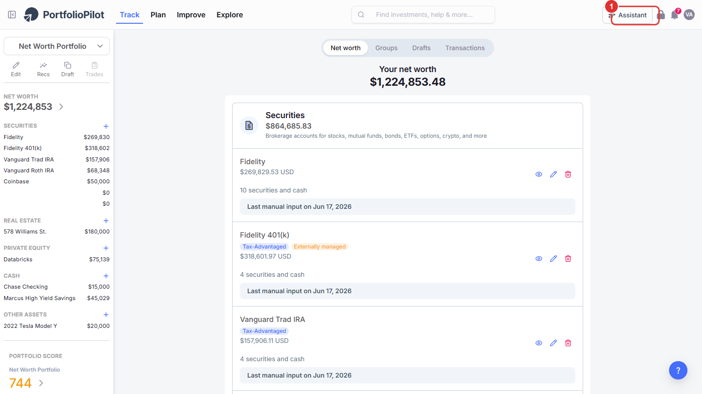Image resolution: width=702 pixels, height=394 pixels.
Task: Toggle visibility of the Fidelity account
Action: pyautogui.click(x=539, y=174)
